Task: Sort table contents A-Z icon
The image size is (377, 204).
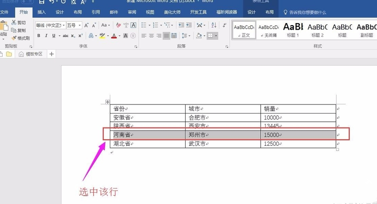Action: (x=214, y=25)
